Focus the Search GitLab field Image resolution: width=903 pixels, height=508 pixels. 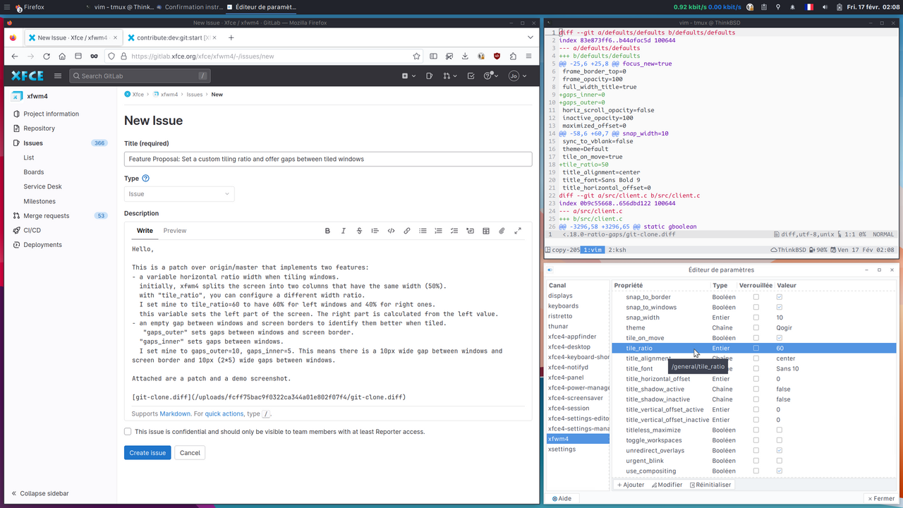140,75
